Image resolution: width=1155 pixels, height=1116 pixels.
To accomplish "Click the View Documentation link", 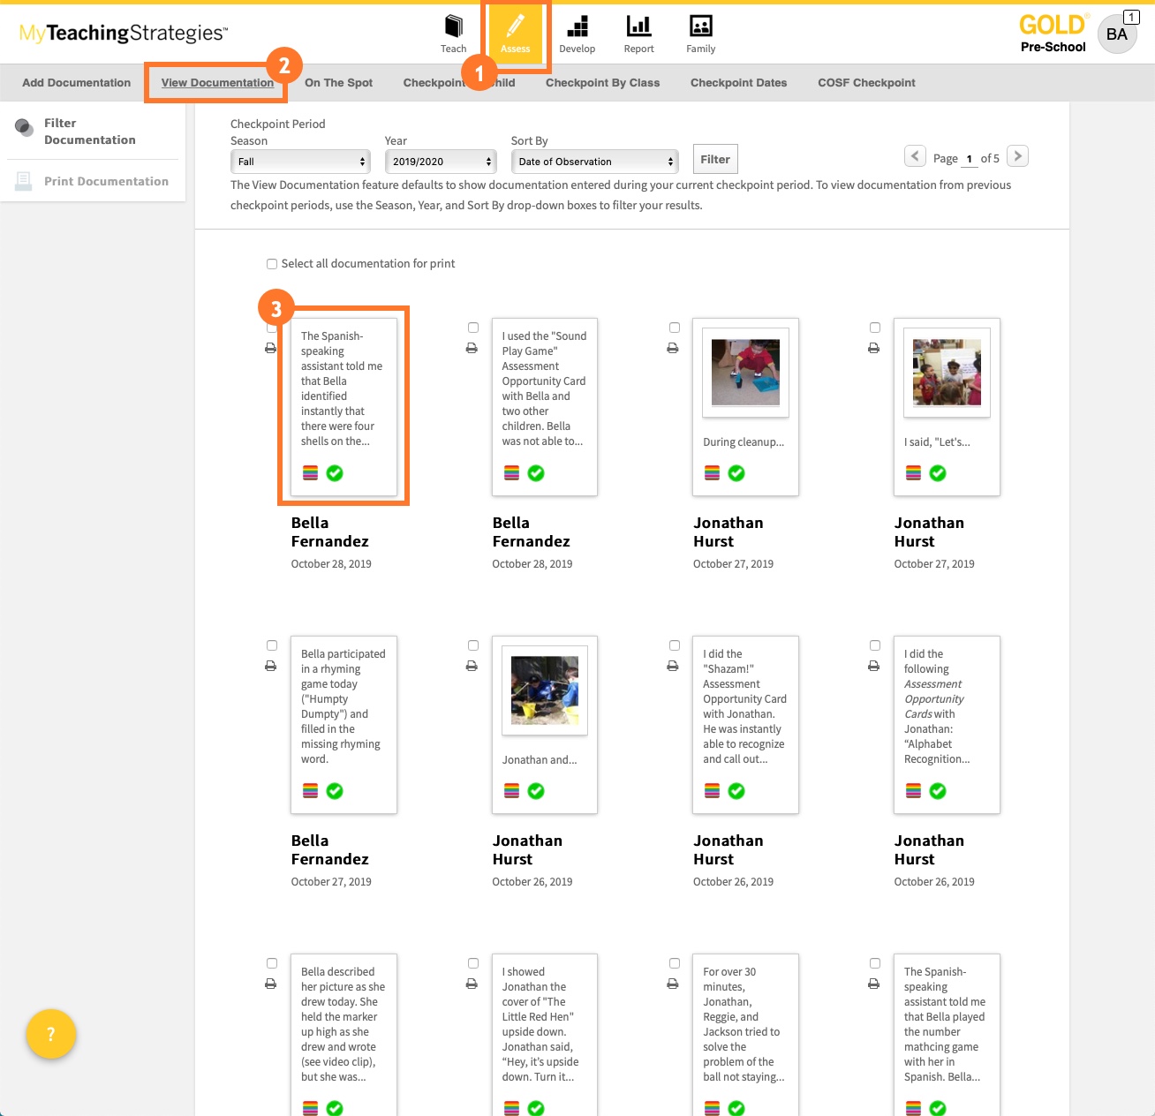I will pyautogui.click(x=216, y=82).
